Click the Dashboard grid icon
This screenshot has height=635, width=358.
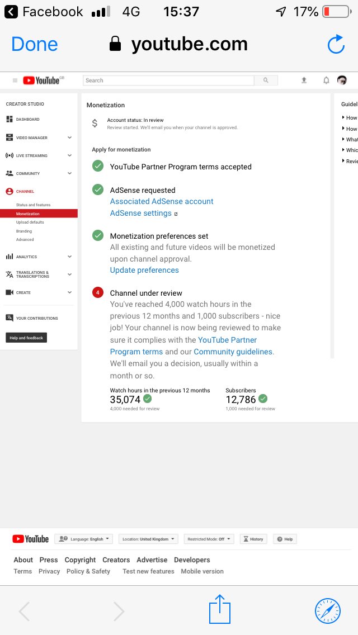point(10,119)
